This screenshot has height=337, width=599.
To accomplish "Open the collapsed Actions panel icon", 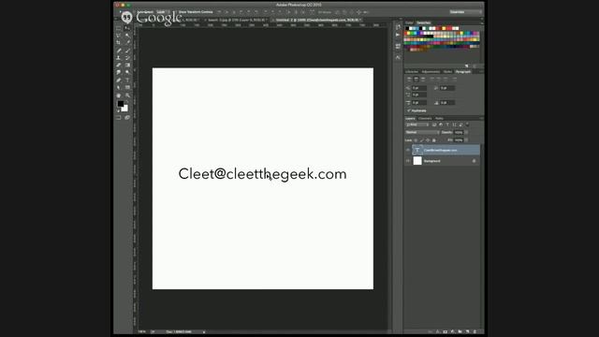I will point(398,35).
